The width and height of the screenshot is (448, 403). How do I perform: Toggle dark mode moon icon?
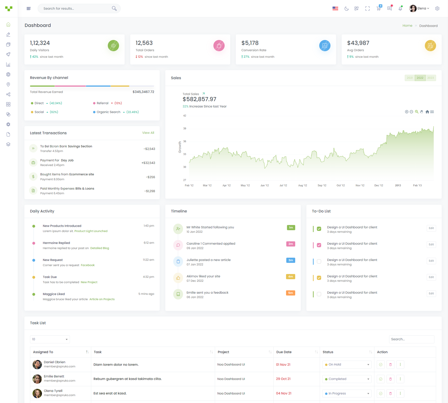click(346, 9)
